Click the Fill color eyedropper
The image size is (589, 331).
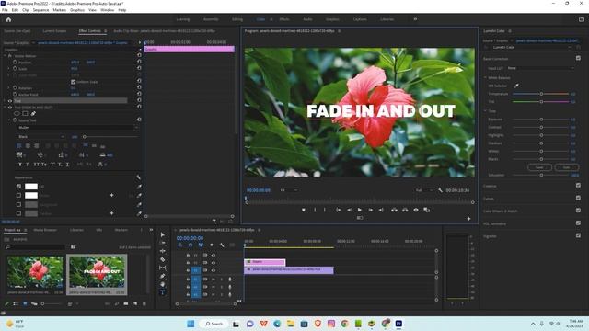[x=139, y=187]
